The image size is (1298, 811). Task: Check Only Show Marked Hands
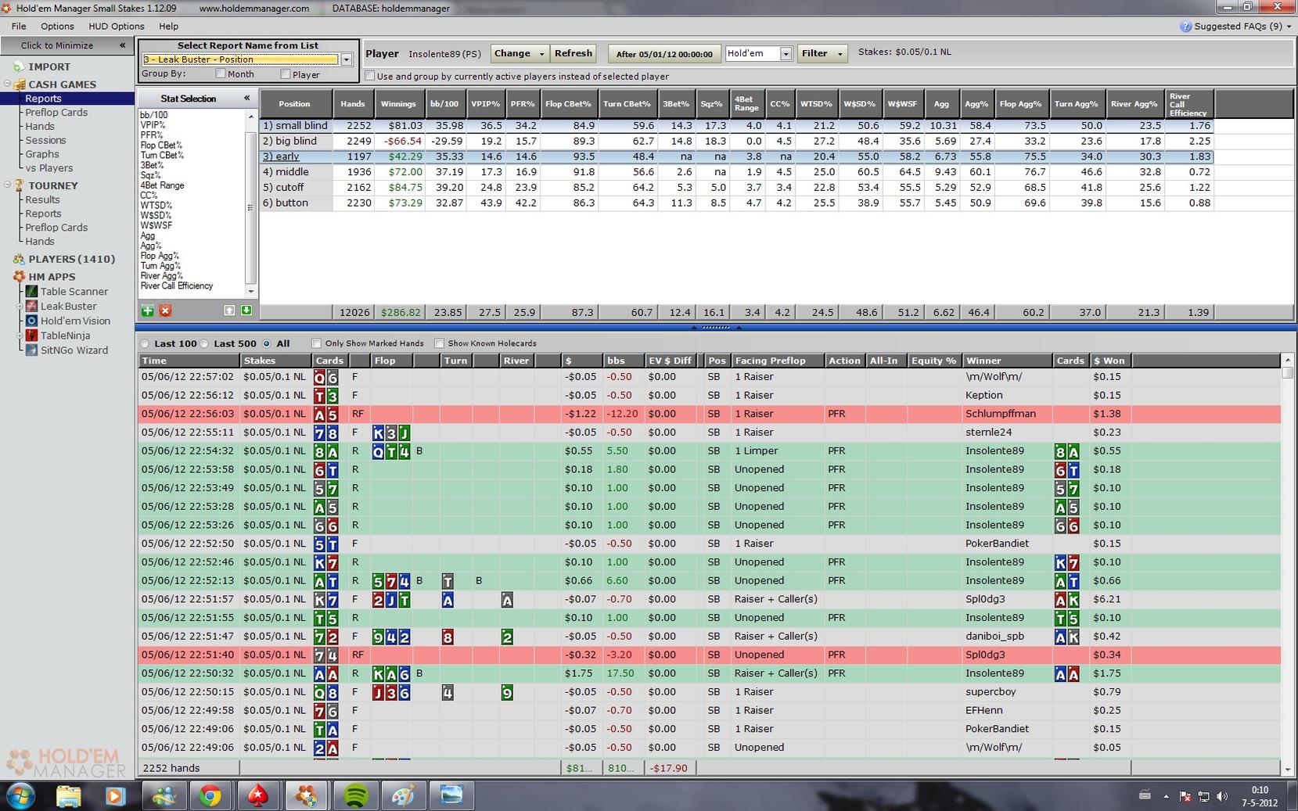tap(317, 343)
